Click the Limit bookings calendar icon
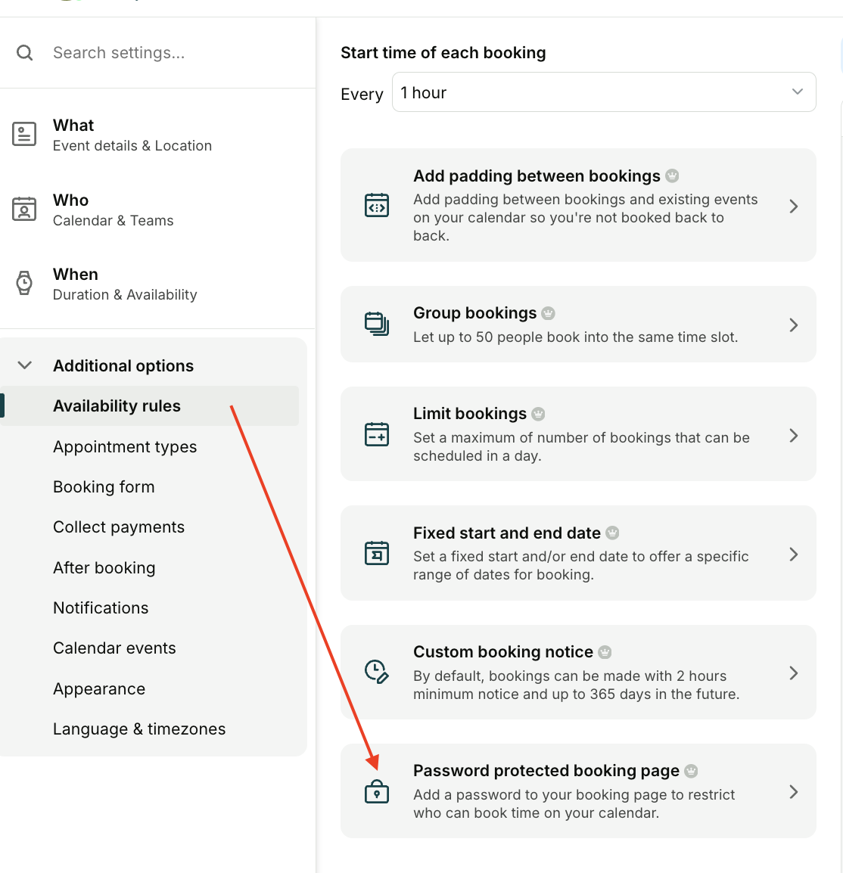The image size is (843, 873). coord(377,434)
